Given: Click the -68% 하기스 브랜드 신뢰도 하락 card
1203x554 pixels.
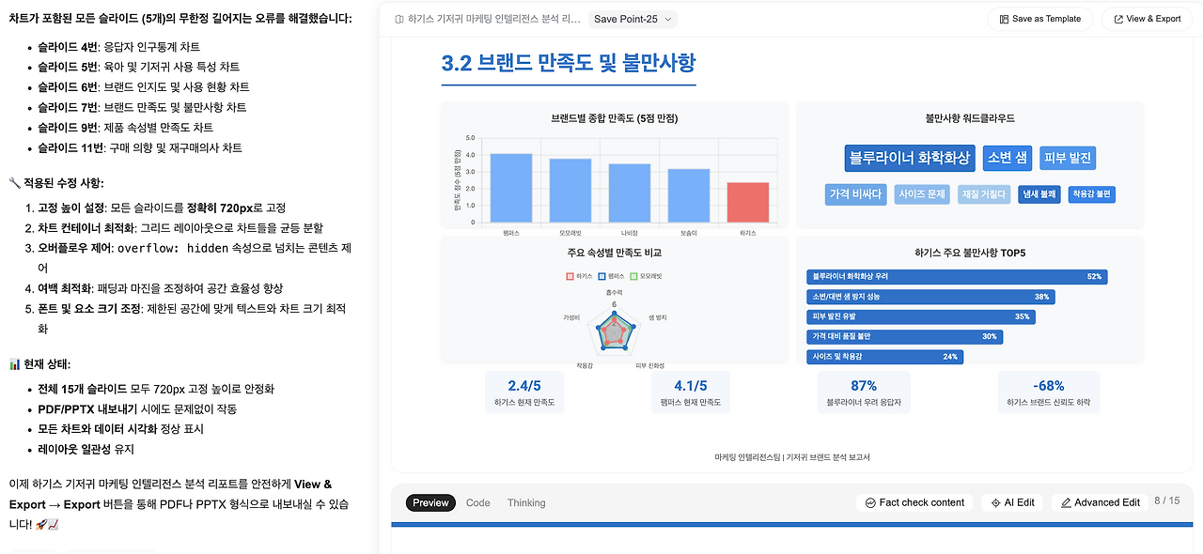Looking at the screenshot, I should [x=1048, y=392].
